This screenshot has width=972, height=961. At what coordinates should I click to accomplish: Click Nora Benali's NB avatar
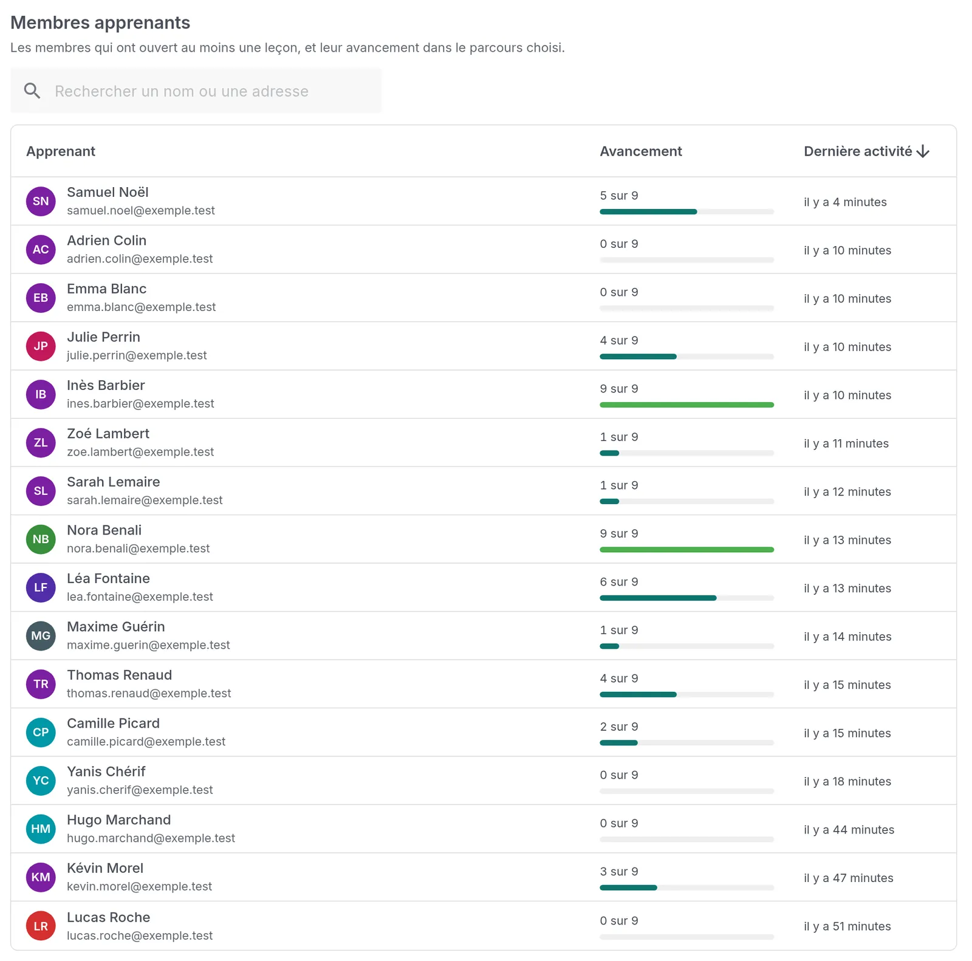(x=41, y=539)
